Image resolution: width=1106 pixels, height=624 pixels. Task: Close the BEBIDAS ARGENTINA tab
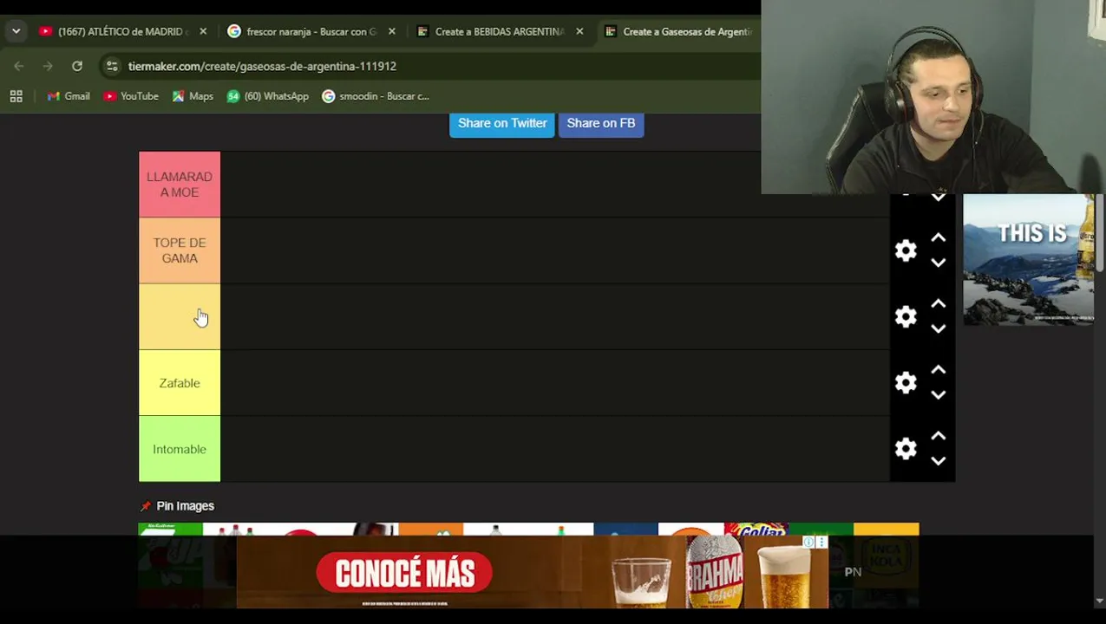tap(579, 31)
